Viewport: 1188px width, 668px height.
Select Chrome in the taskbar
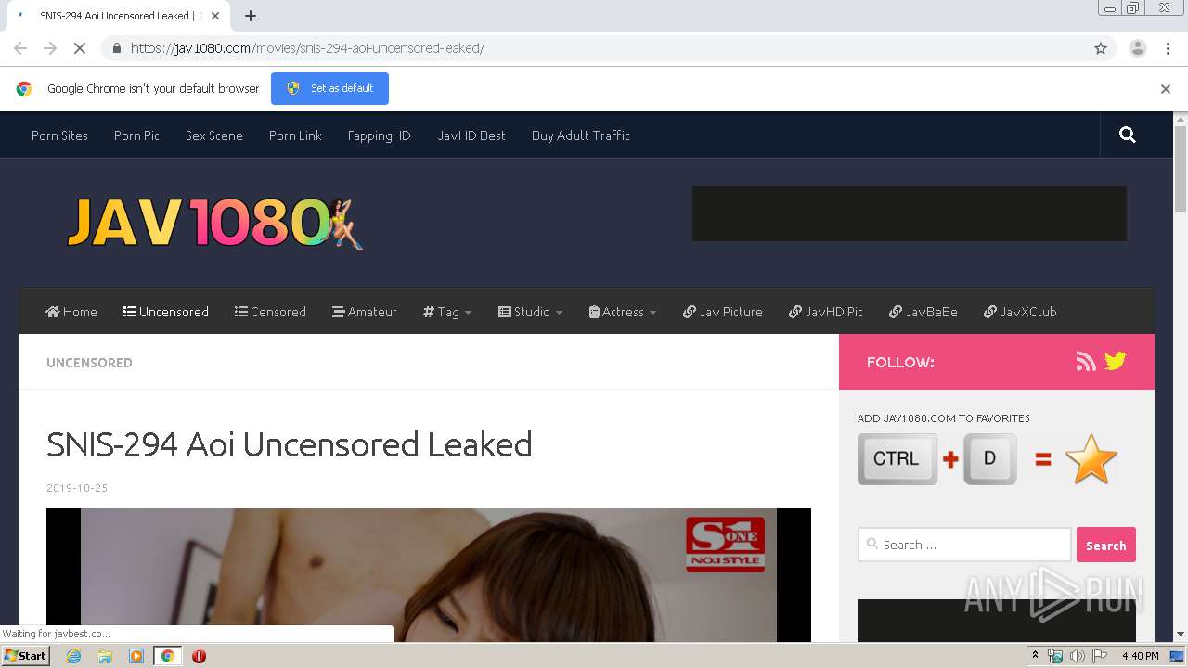tap(167, 656)
